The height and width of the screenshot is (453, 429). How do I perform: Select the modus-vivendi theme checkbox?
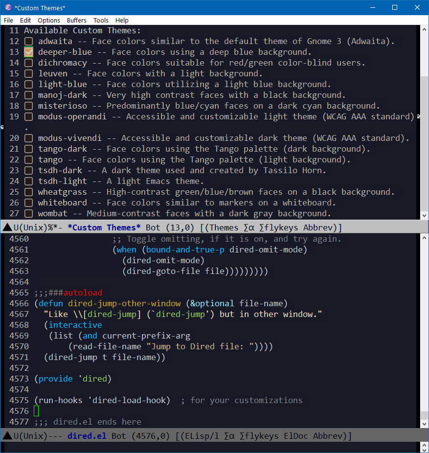click(28, 138)
